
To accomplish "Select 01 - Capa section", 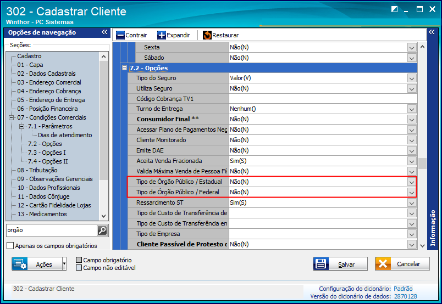I will pyautogui.click(x=30, y=65).
